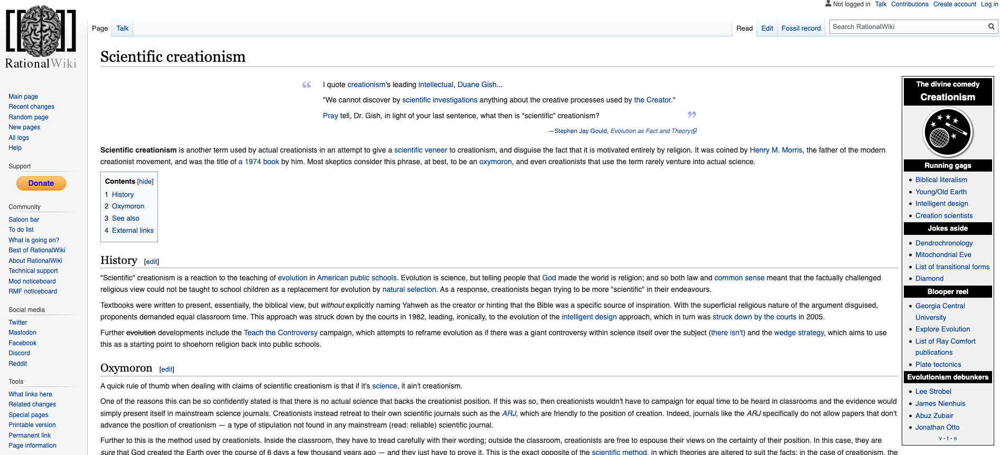Image resolution: width=1000 pixels, height=455 pixels.
Task: Open Create account link
Action: point(955,4)
